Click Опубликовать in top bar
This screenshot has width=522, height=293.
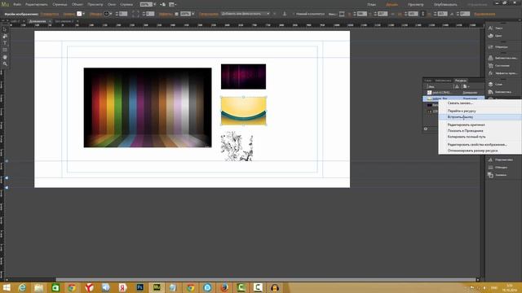[445, 5]
